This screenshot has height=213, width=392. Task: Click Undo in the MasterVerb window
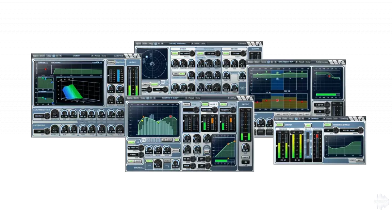42,56
